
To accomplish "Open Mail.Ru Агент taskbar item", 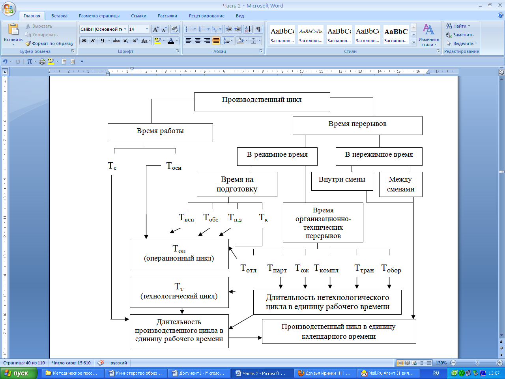I will click(388, 373).
